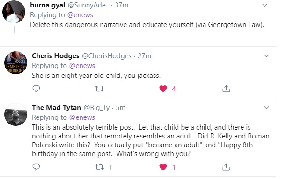286x179 pixels.
Task: Reply to Cheris Hodges' tweet
Action: [x=36, y=89]
